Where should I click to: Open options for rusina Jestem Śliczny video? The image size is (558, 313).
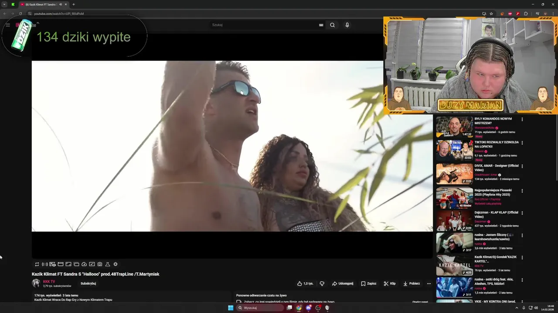tap(522, 236)
